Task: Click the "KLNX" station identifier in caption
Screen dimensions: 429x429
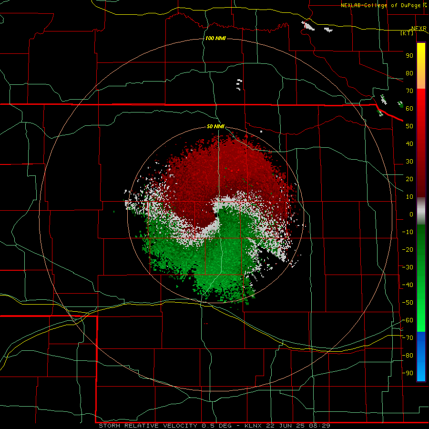Action: 253,426
